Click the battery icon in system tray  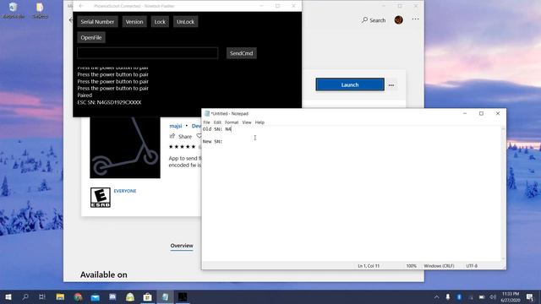point(482,297)
